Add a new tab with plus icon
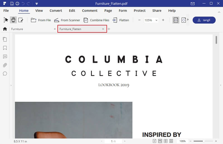Viewport: 223px width, 144px height. (x=109, y=29)
